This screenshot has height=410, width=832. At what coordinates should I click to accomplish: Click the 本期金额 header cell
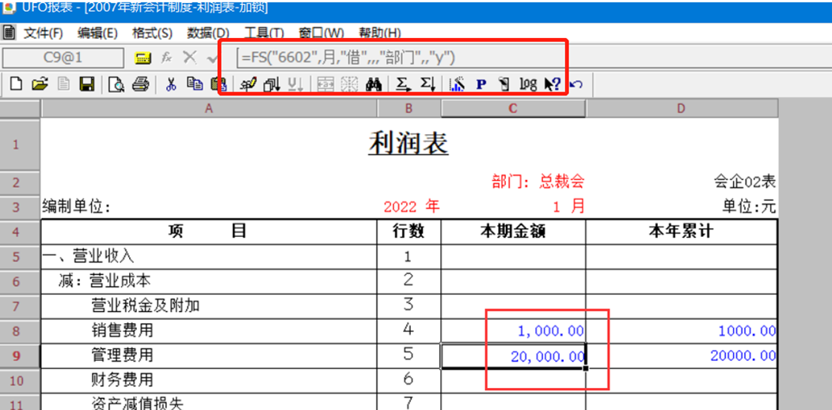513,231
